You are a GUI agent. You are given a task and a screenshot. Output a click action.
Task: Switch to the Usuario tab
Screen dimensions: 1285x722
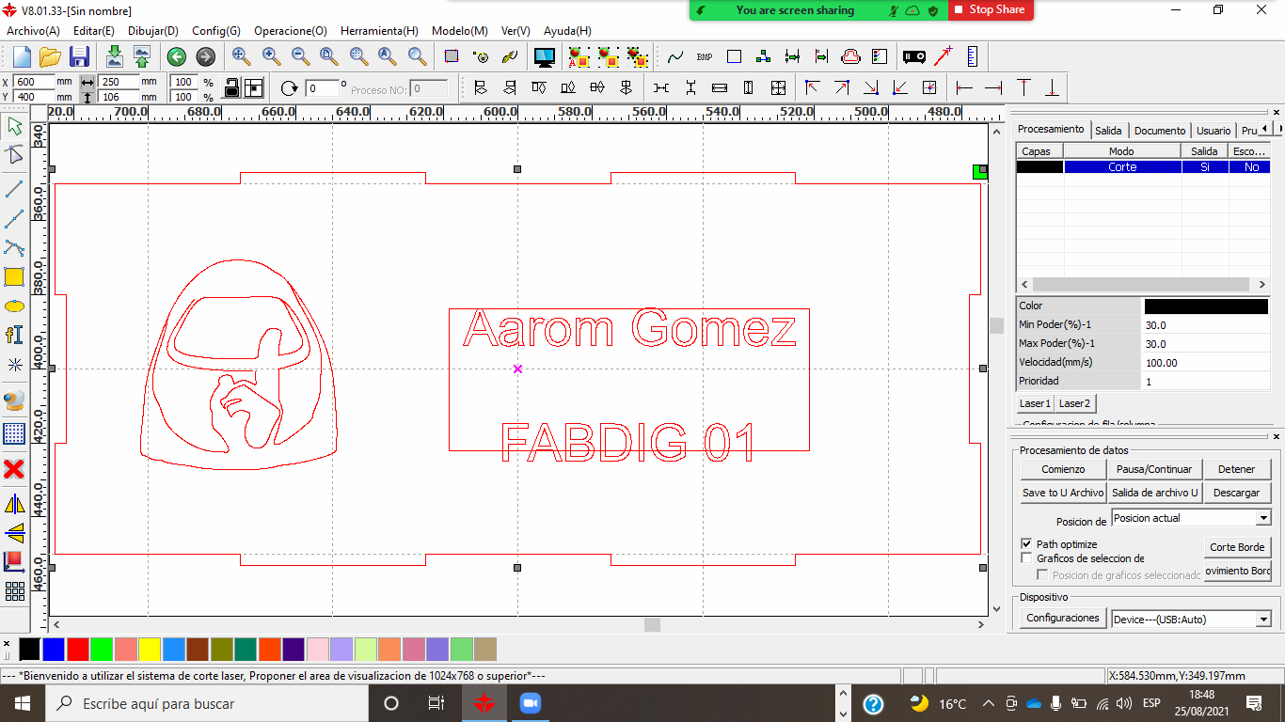1214,131
